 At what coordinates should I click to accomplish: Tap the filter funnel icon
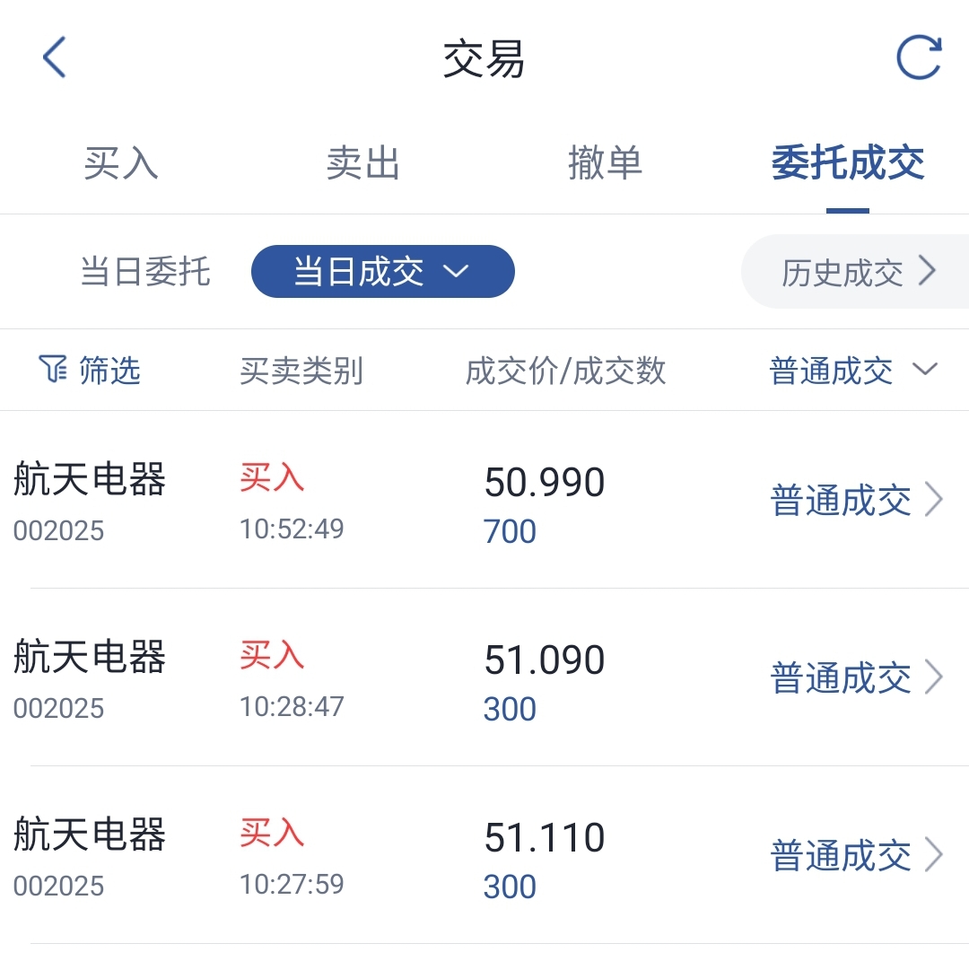click(x=53, y=369)
